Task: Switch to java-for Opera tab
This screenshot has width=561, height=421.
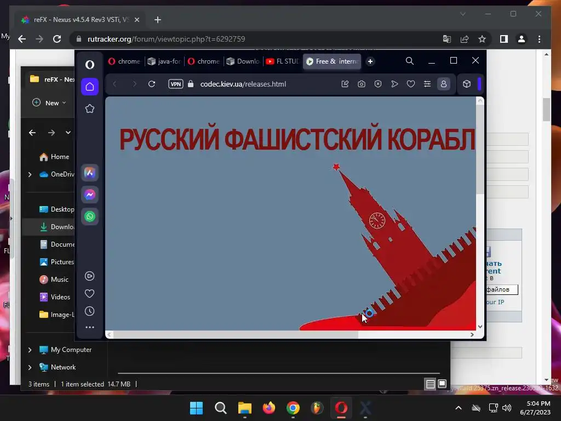Action: (164, 61)
